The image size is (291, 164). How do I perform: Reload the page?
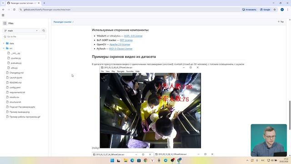(14, 10)
